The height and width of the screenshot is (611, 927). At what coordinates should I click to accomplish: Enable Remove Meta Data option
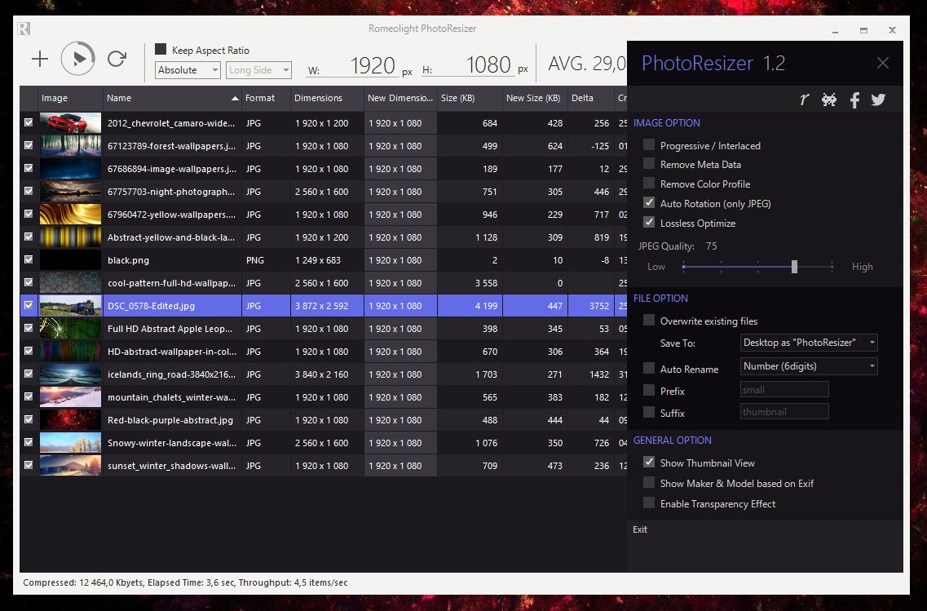pos(649,164)
